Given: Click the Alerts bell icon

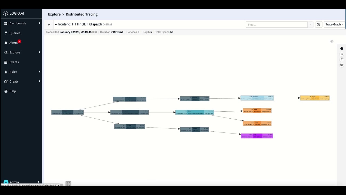Looking at the screenshot, I should tap(6, 43).
